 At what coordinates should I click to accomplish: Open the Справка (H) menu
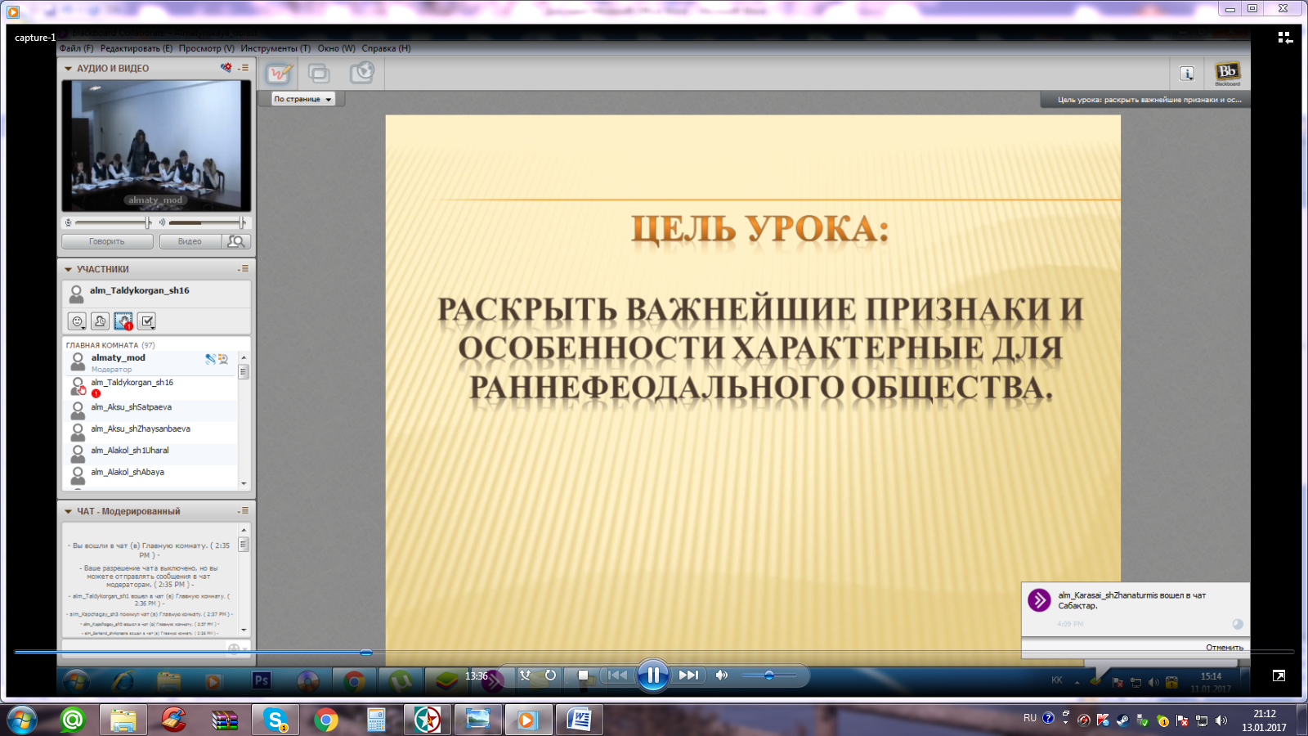click(x=386, y=48)
